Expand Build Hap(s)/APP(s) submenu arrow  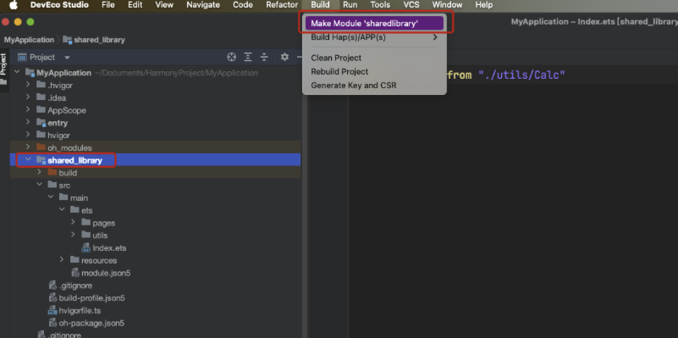(x=435, y=37)
